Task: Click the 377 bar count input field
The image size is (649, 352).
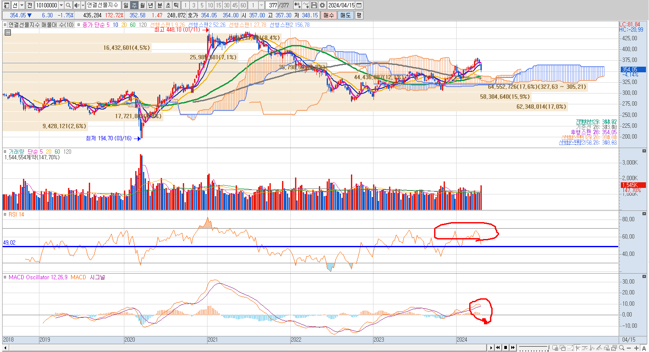Action: click(273, 5)
